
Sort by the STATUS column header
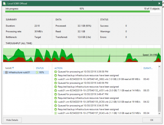tap(40, 68)
